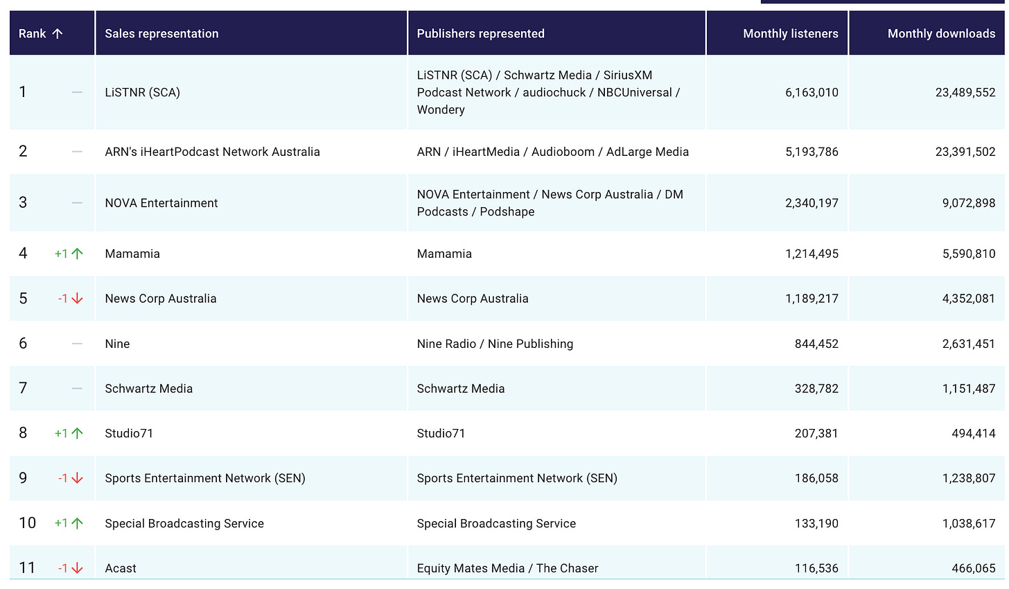
Task: Select Special Broadcasting Service sales representation cell
Action: pyautogui.click(x=184, y=523)
